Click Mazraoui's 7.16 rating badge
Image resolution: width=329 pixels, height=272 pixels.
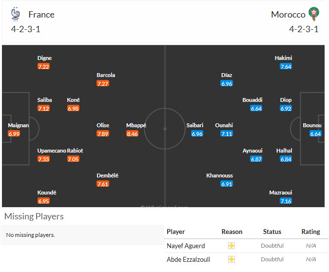point(286,201)
